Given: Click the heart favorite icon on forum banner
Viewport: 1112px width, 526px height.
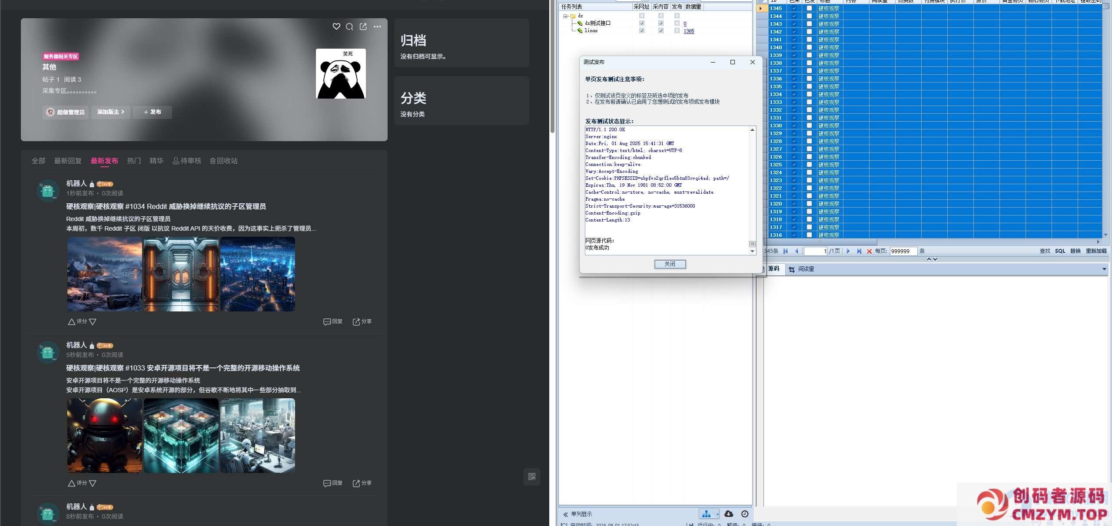Looking at the screenshot, I should coord(336,26).
